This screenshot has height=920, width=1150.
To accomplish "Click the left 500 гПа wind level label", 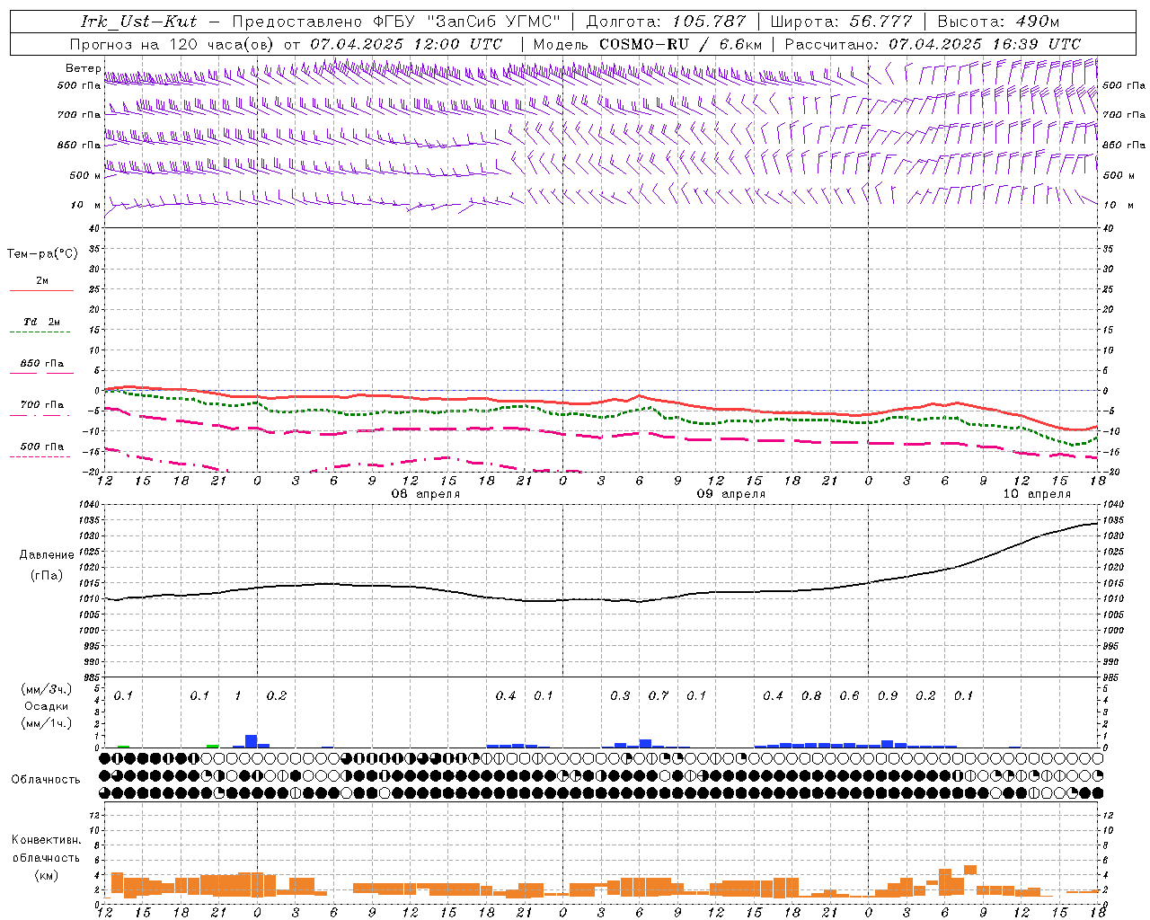I will pos(79,85).
